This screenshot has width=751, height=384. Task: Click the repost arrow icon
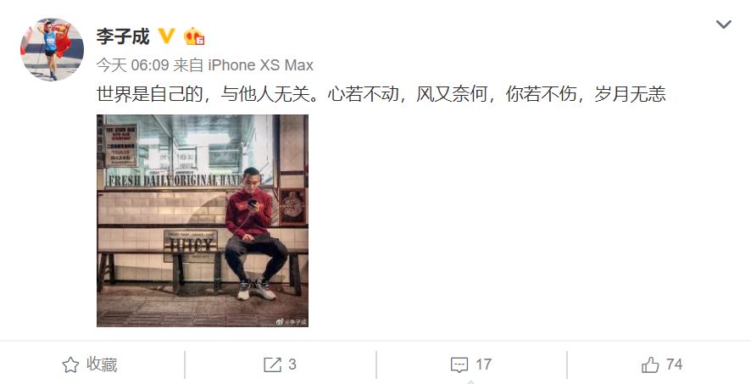tap(273, 365)
